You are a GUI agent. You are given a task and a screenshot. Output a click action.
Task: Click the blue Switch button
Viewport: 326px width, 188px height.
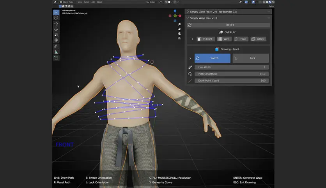[213, 58]
